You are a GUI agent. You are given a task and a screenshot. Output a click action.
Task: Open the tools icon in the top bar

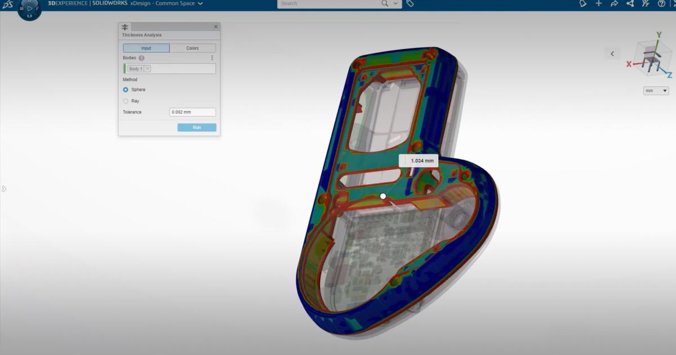(646, 3)
